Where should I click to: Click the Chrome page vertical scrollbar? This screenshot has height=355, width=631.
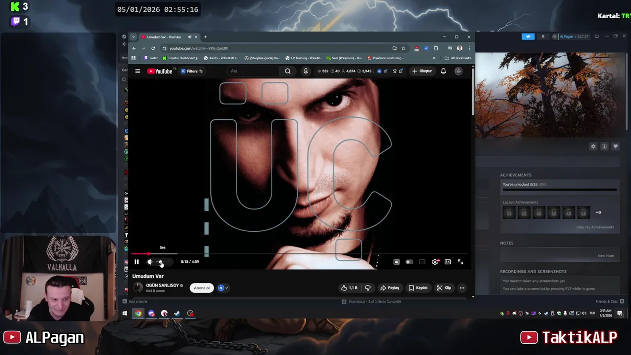coord(473,91)
